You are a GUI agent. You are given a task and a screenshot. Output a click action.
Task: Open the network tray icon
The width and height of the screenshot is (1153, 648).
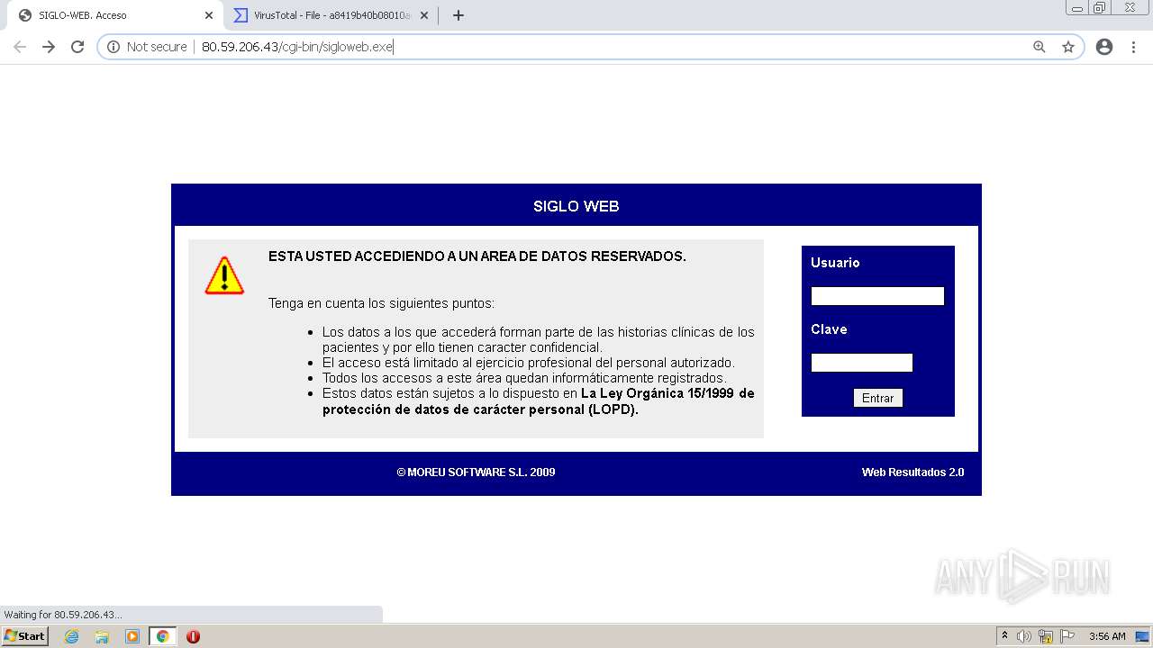pos(1046,636)
